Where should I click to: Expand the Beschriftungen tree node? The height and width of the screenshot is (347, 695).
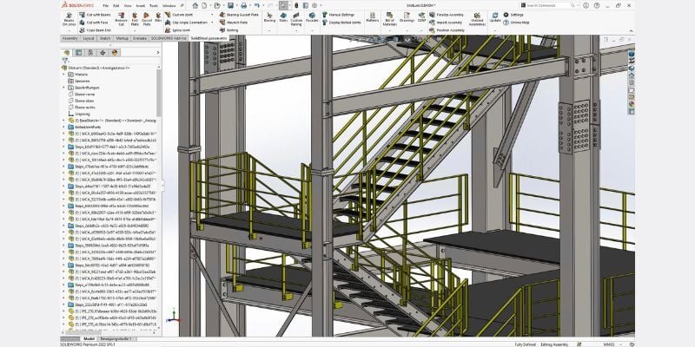tap(64, 88)
